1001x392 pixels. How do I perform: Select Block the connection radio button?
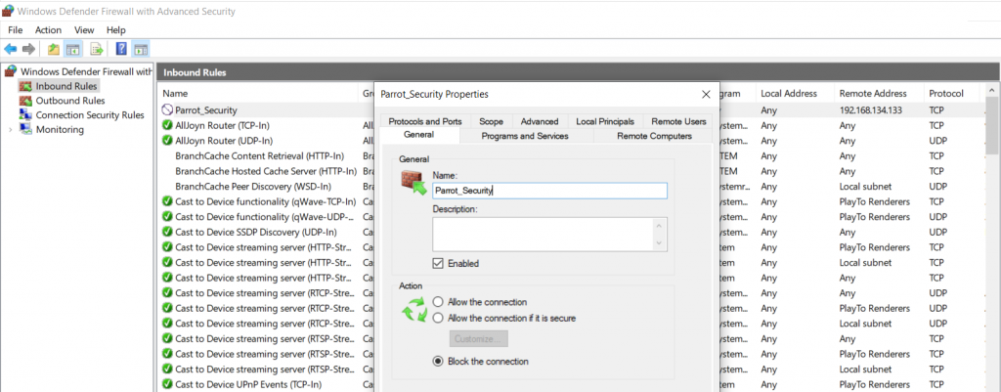(x=438, y=361)
